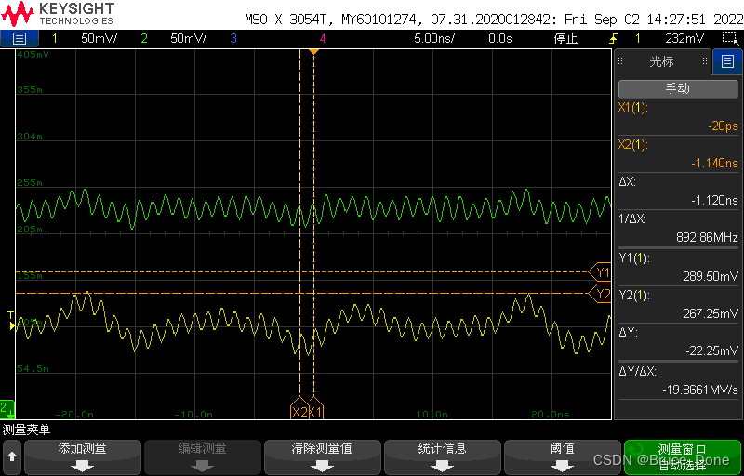Image resolution: width=744 pixels, height=476 pixels.
Task: Click the T trigger level indicator
Action: pos(11,321)
